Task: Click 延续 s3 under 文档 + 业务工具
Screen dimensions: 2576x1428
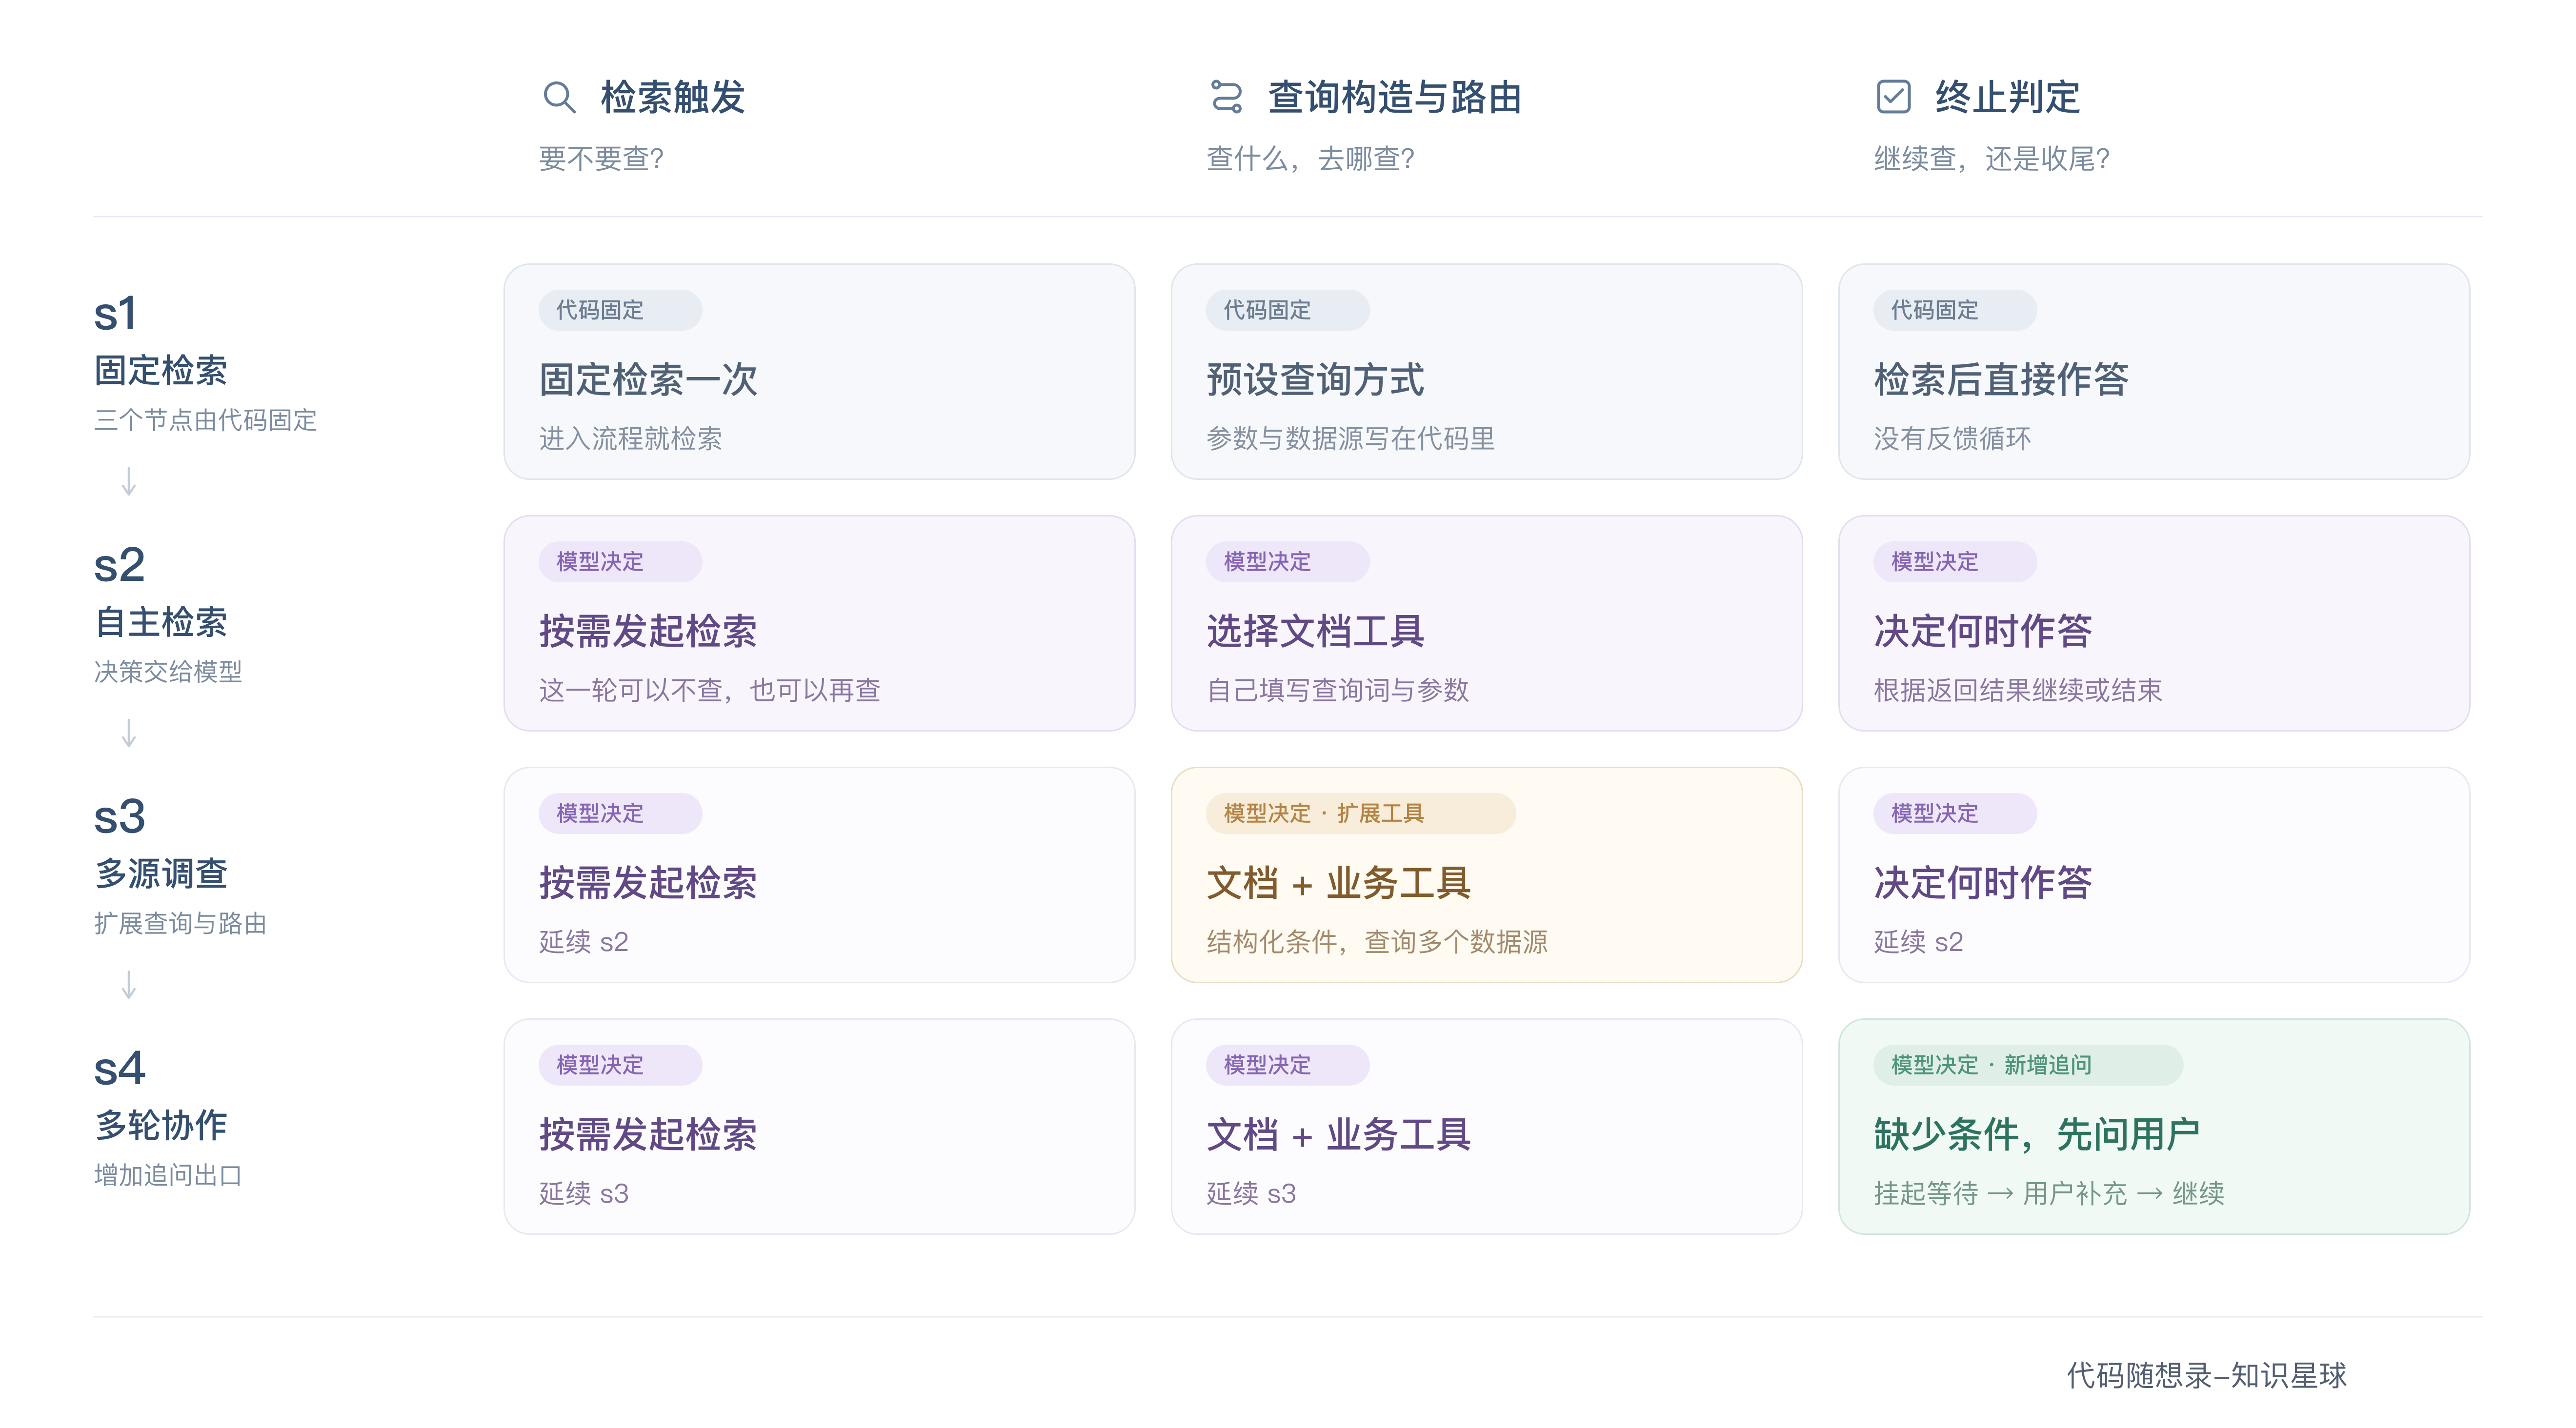Action: click(x=1251, y=1194)
